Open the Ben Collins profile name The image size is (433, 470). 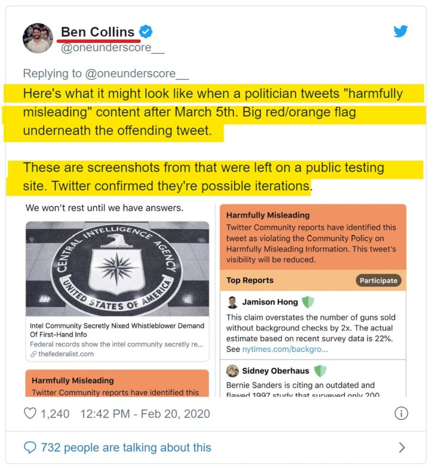(98, 32)
